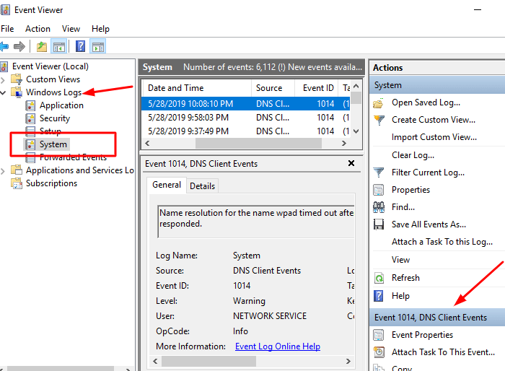Expand Applications and Services Logs node
This screenshot has width=505, height=371.
4,170
